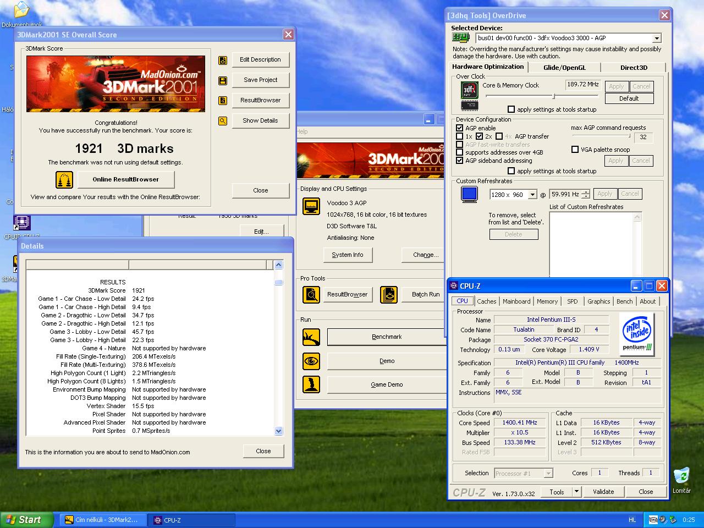Click the ResultBrowser document icon in Overall Score
Image resolution: width=704 pixels, height=528 pixels.
(223, 101)
